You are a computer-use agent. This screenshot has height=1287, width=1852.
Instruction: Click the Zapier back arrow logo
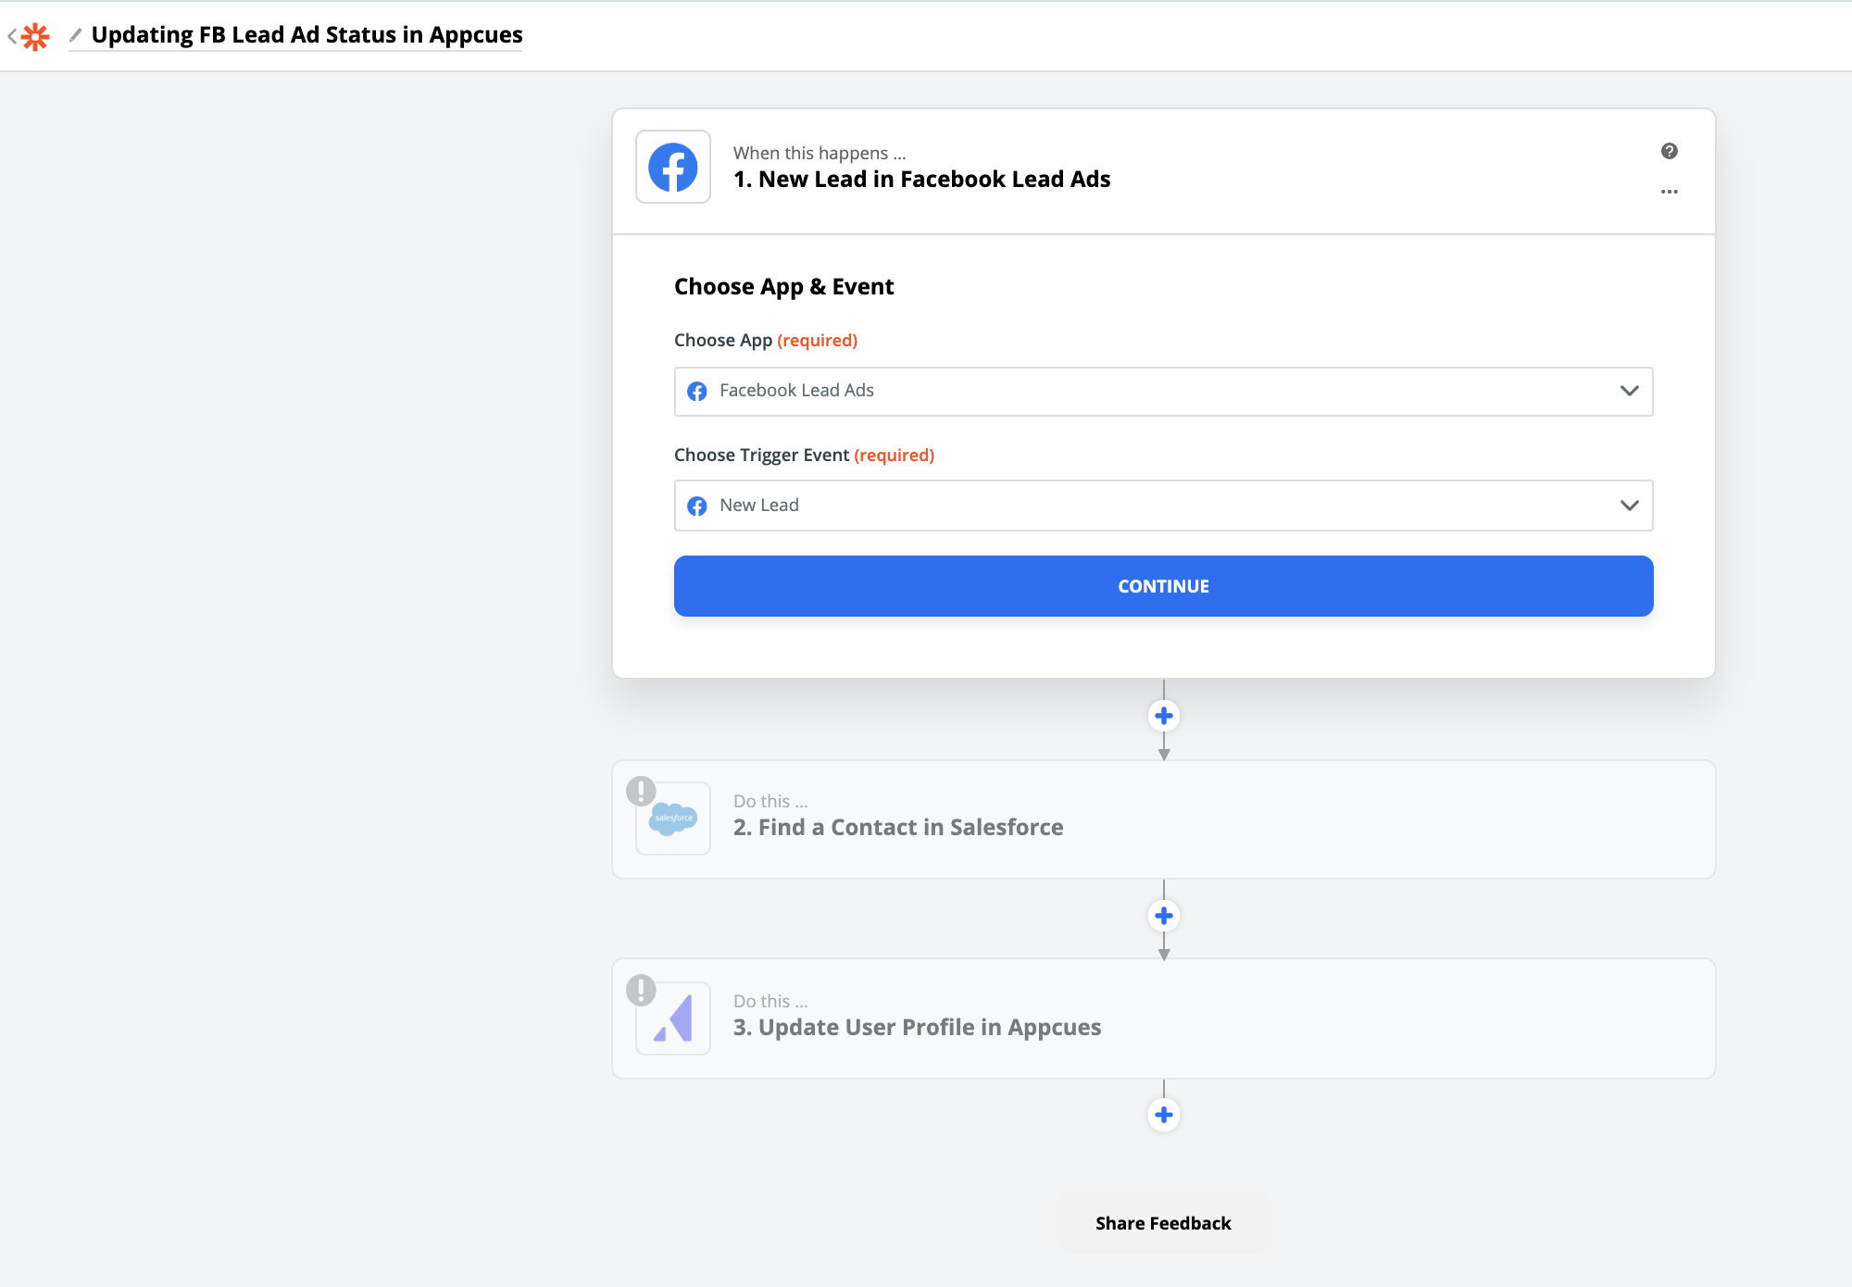[29, 36]
